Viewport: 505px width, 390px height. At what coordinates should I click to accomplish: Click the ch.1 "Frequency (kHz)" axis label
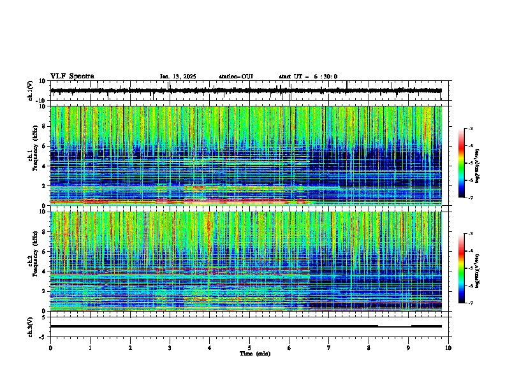point(35,148)
